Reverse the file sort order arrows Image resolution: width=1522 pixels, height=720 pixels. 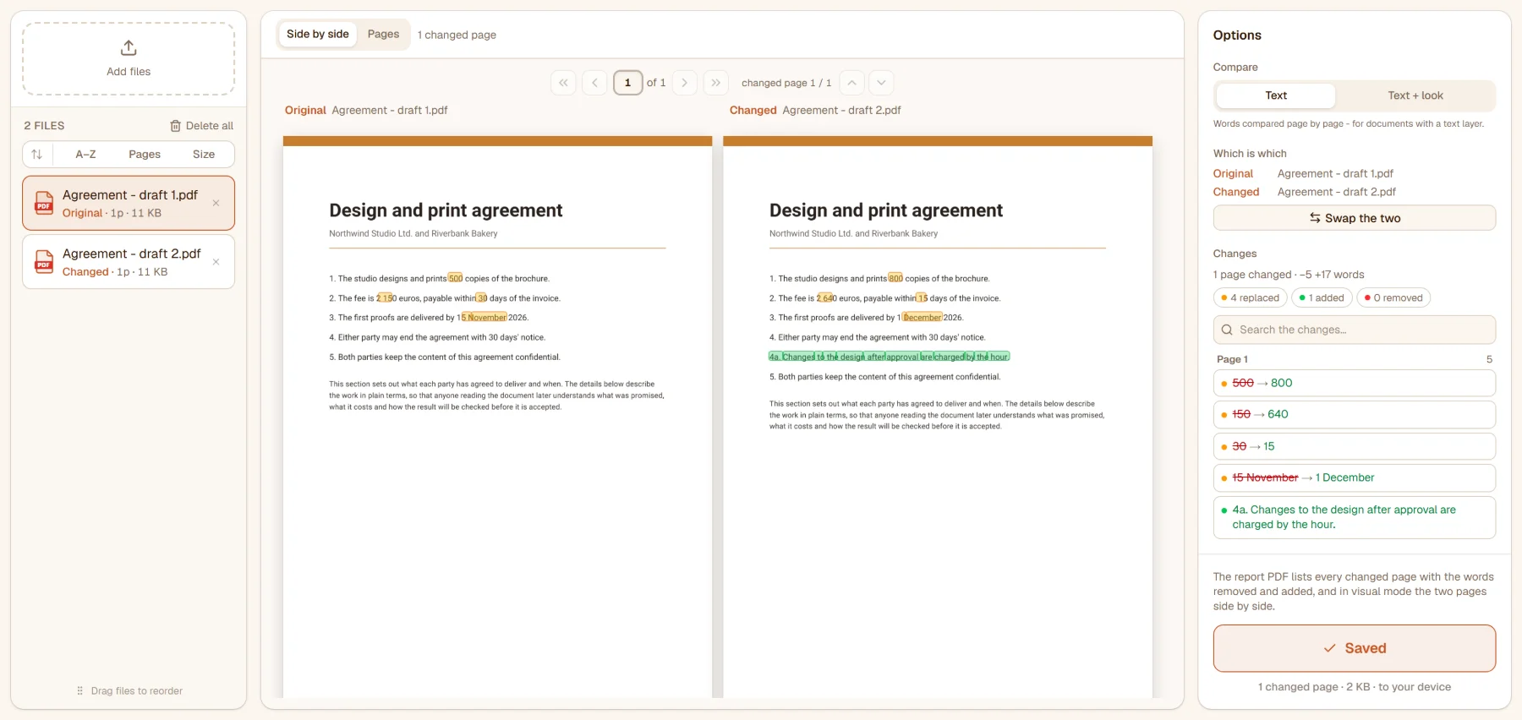coord(36,155)
